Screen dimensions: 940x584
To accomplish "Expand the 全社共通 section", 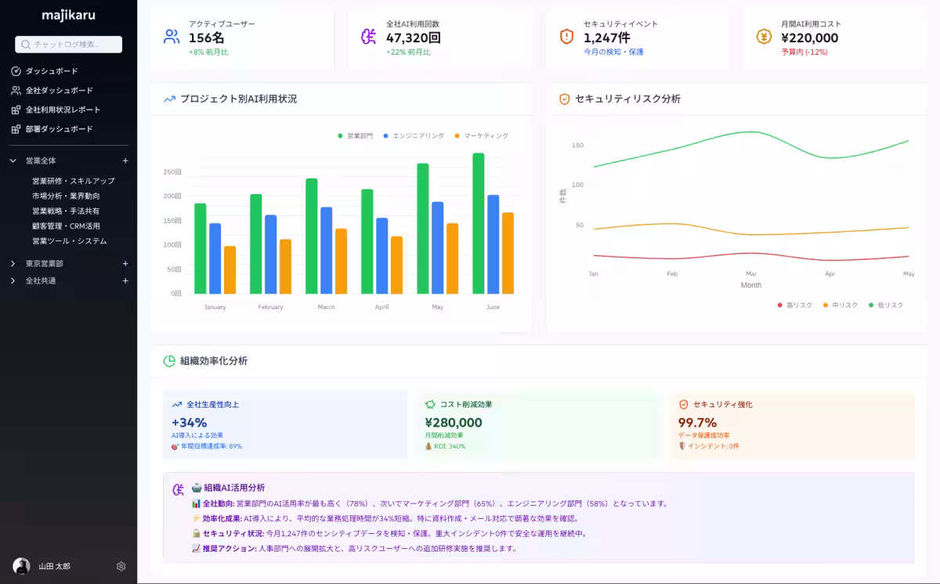I will [x=13, y=280].
